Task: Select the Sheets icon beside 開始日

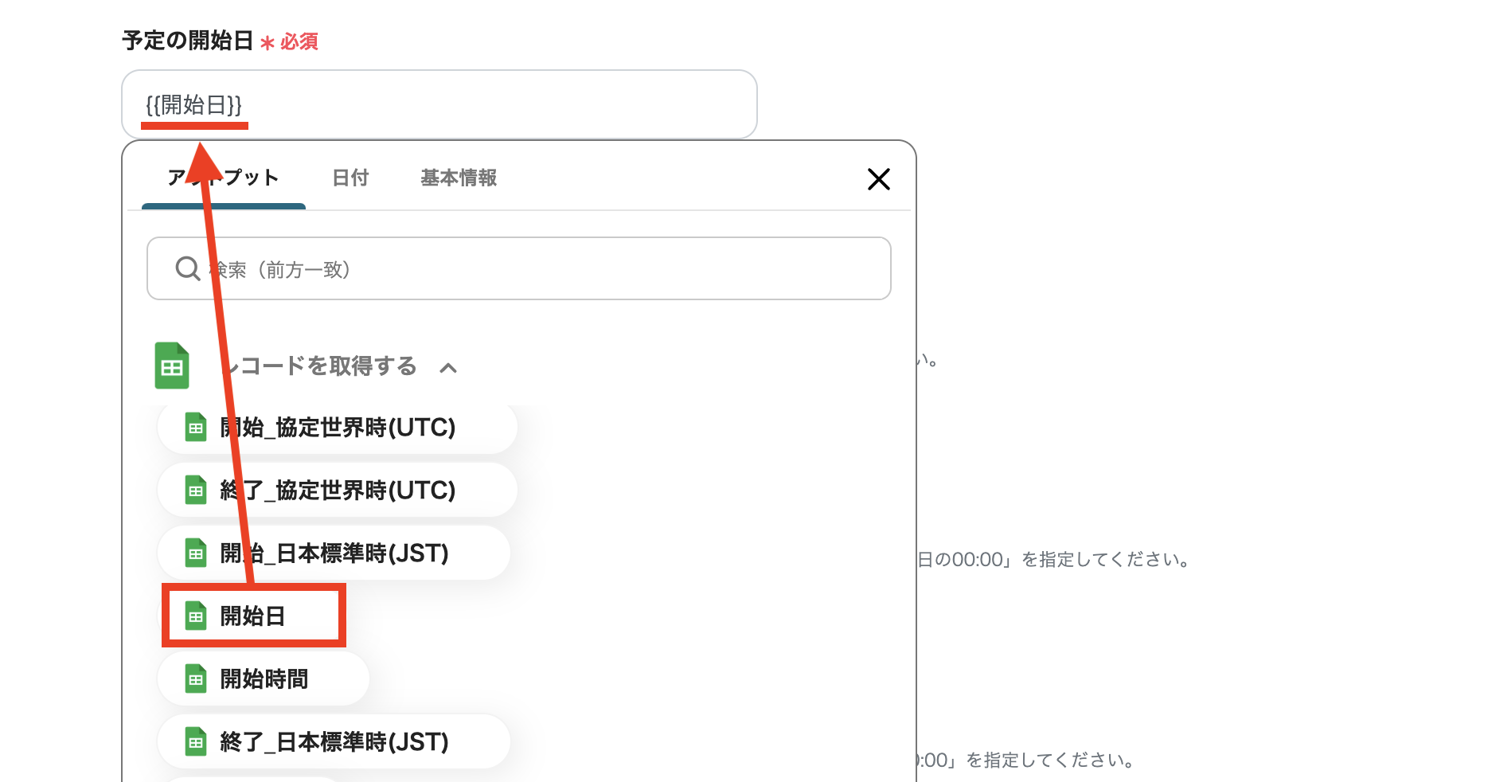Action: pyautogui.click(x=195, y=615)
